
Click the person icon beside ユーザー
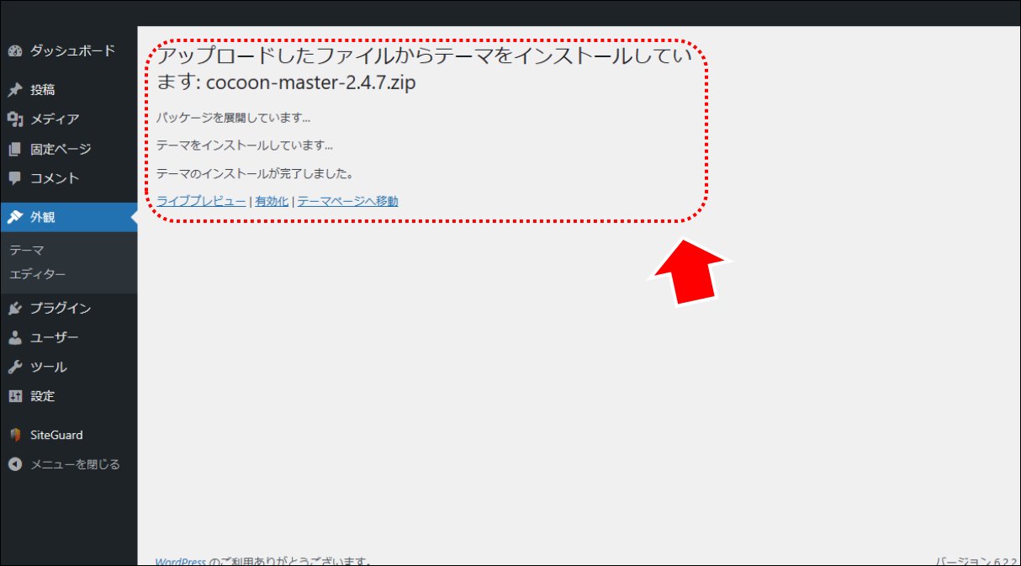pyautogui.click(x=14, y=338)
